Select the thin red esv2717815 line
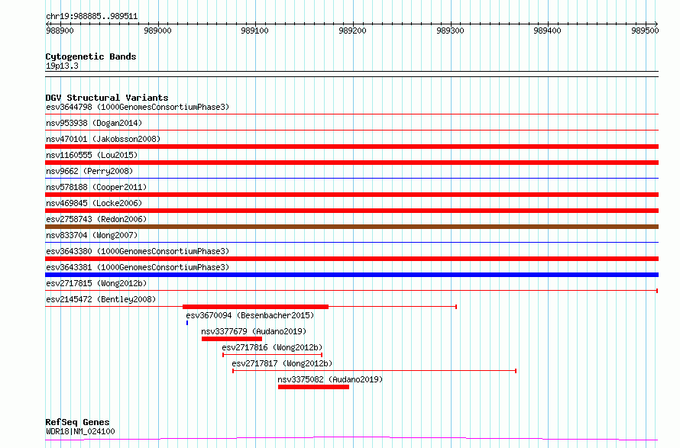The image size is (680, 448). coord(351,291)
